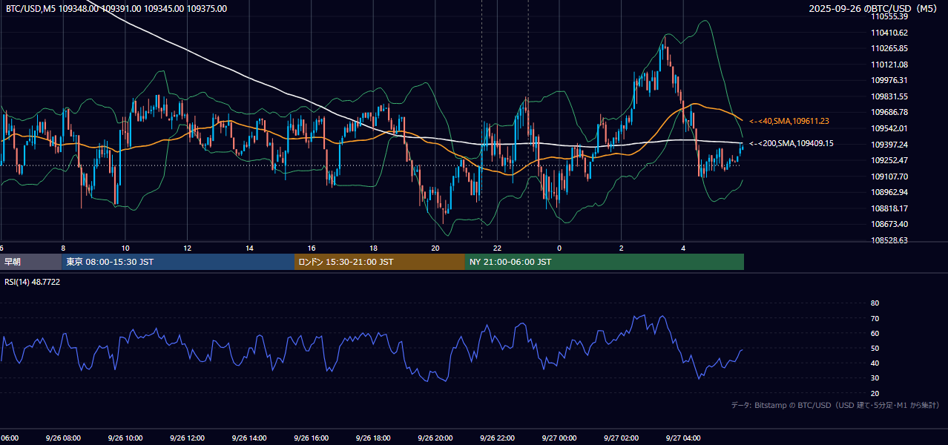Click the 9/27 04:00 time axis label

[x=683, y=438]
